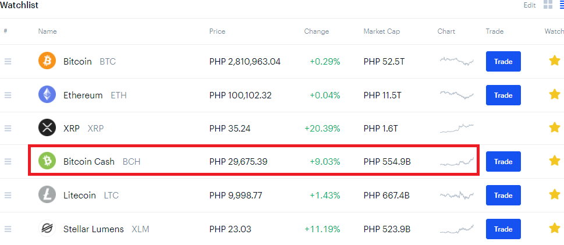The height and width of the screenshot is (245, 564).
Task: Remove Stellar Lumens star from watchlist
Action: pos(555,228)
